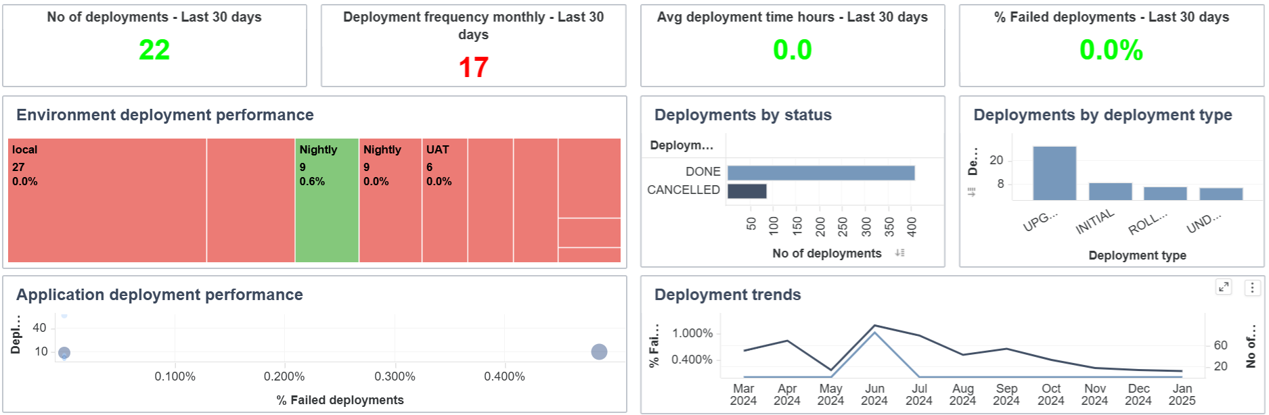The height and width of the screenshot is (415, 1269).
Task: Click sort icon beside No of deployments axis title
Action: point(899,253)
